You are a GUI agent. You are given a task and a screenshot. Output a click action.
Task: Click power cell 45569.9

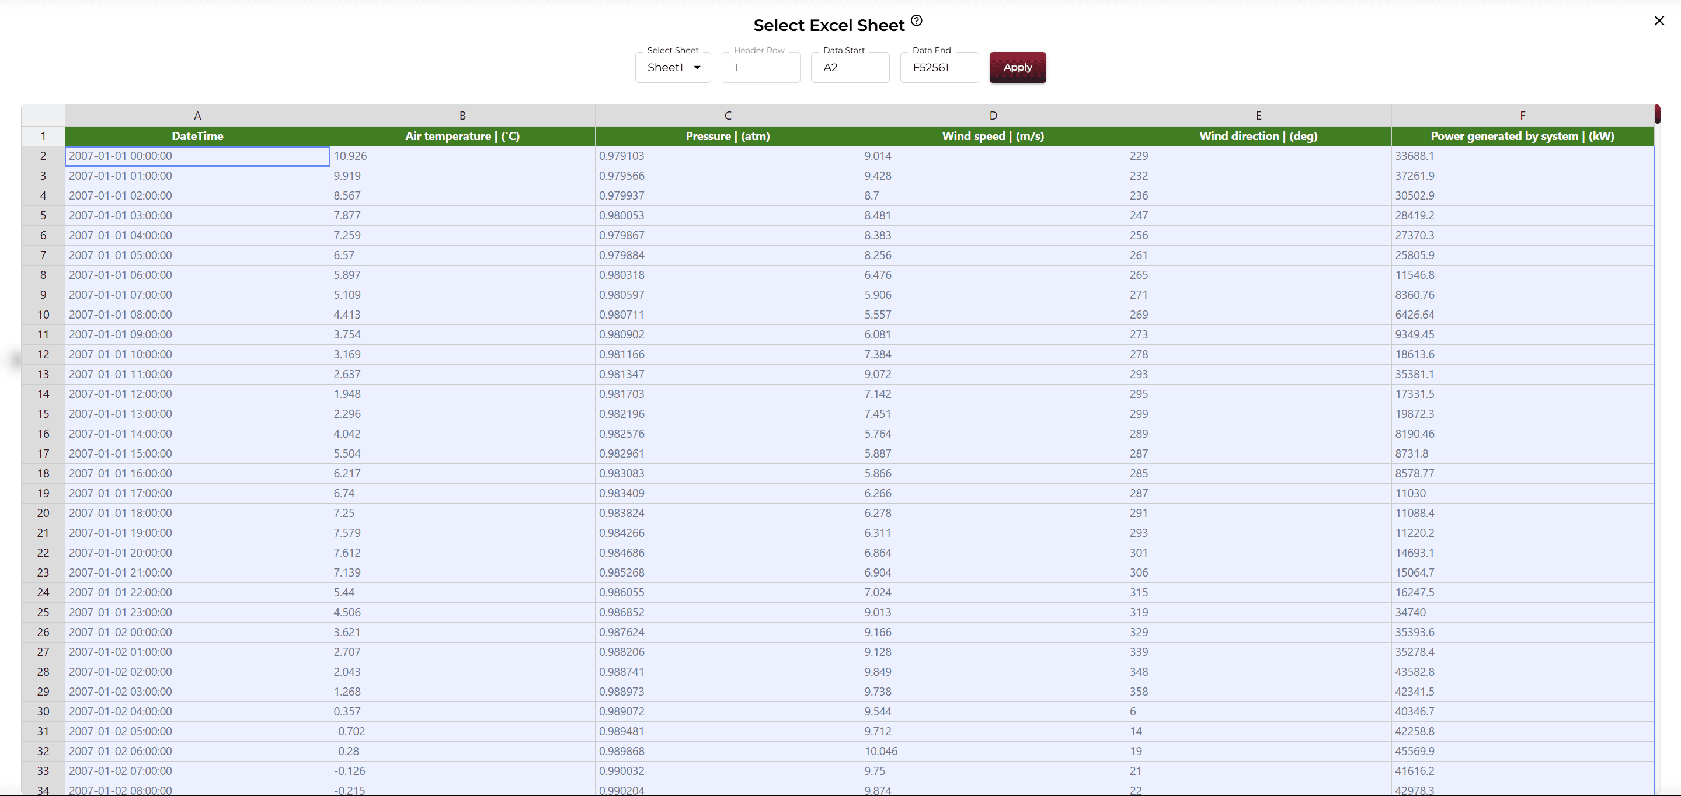[1522, 751]
